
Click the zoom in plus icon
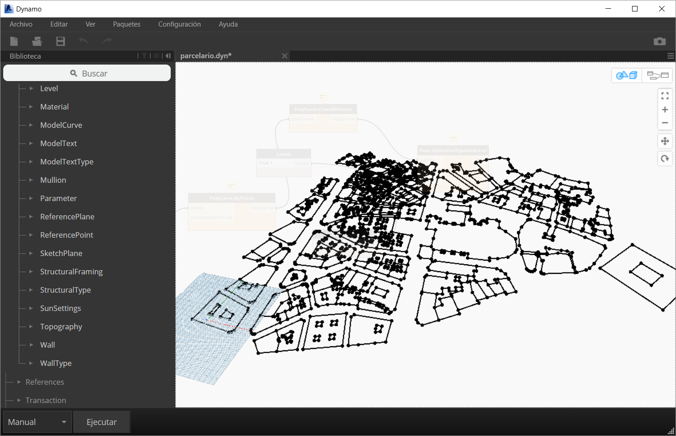pos(665,110)
